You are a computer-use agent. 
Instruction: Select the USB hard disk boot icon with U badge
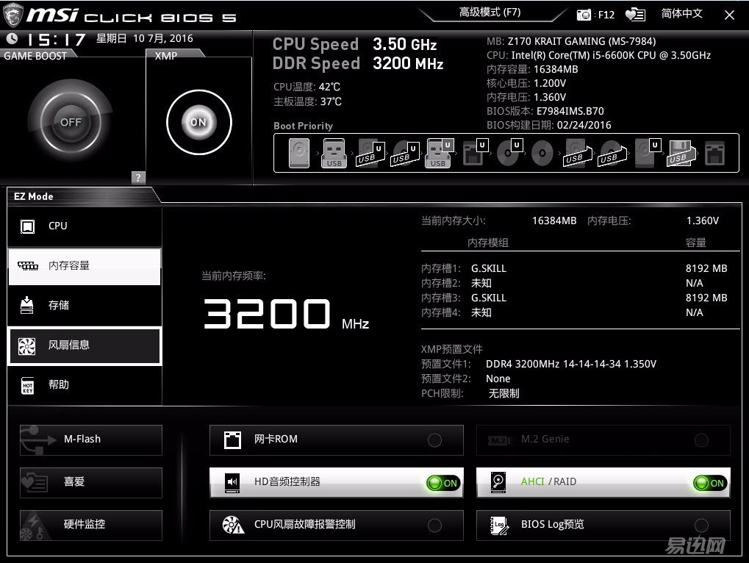[370, 153]
